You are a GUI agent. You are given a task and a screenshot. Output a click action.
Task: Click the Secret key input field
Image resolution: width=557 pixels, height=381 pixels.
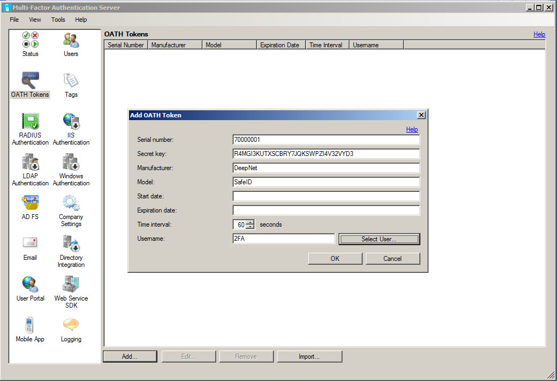(x=326, y=154)
